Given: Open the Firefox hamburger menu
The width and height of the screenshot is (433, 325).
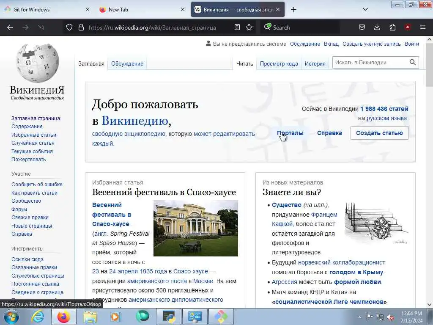Looking at the screenshot, I should 423,28.
